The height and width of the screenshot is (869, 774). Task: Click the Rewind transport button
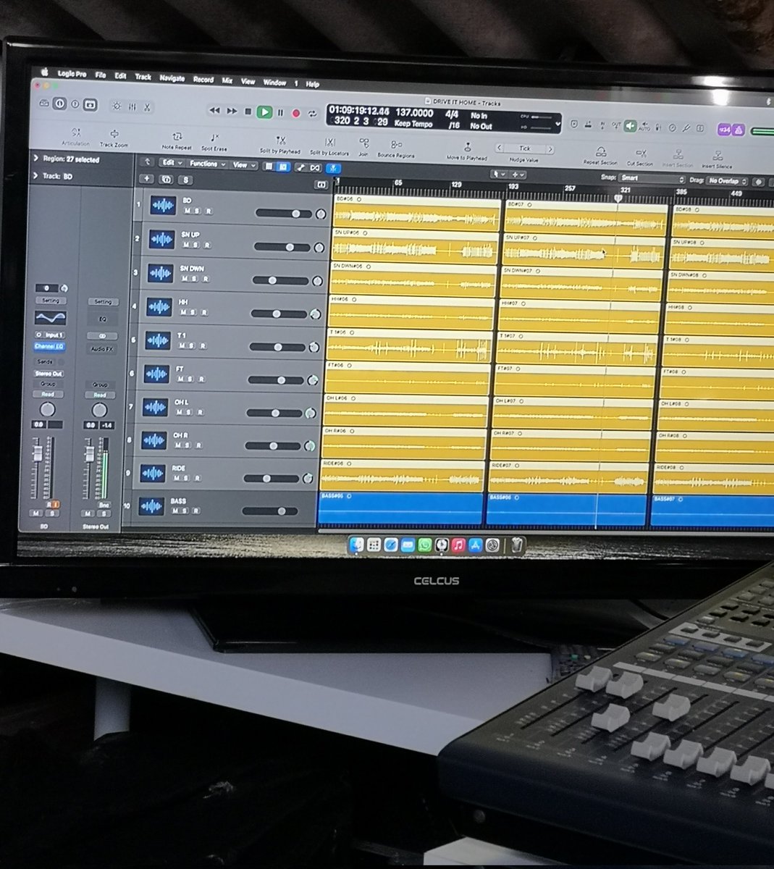tap(214, 111)
